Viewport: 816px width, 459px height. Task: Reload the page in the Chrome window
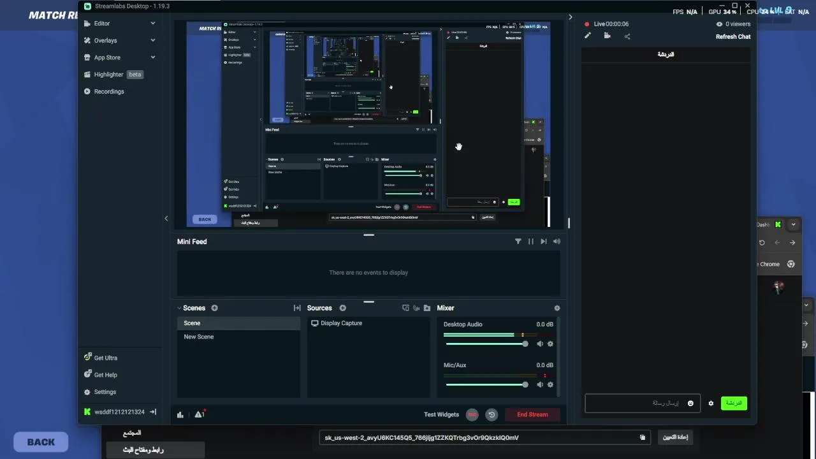pos(762,242)
